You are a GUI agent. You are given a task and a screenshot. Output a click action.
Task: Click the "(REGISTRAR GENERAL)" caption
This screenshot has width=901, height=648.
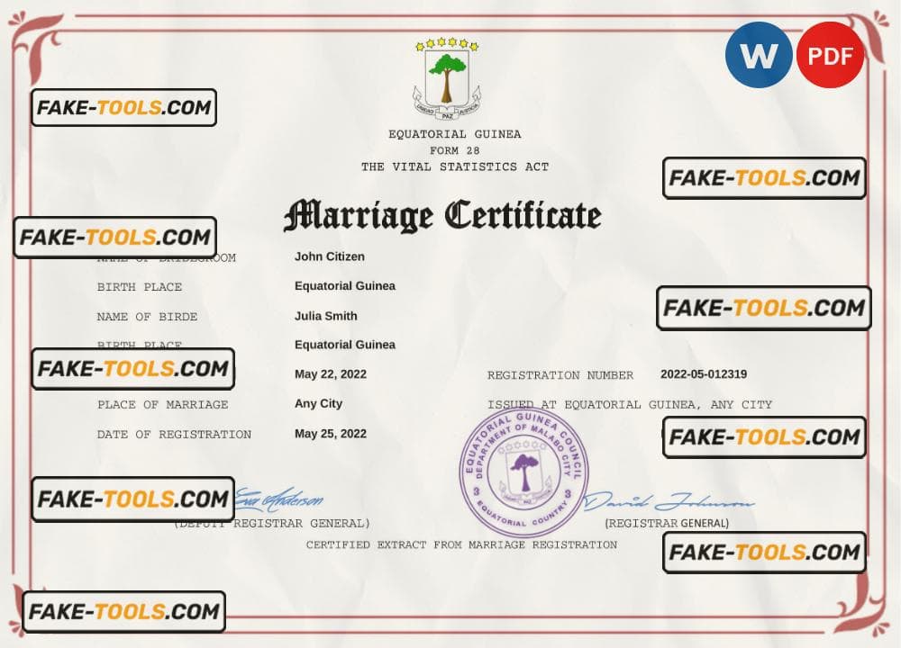point(667,523)
